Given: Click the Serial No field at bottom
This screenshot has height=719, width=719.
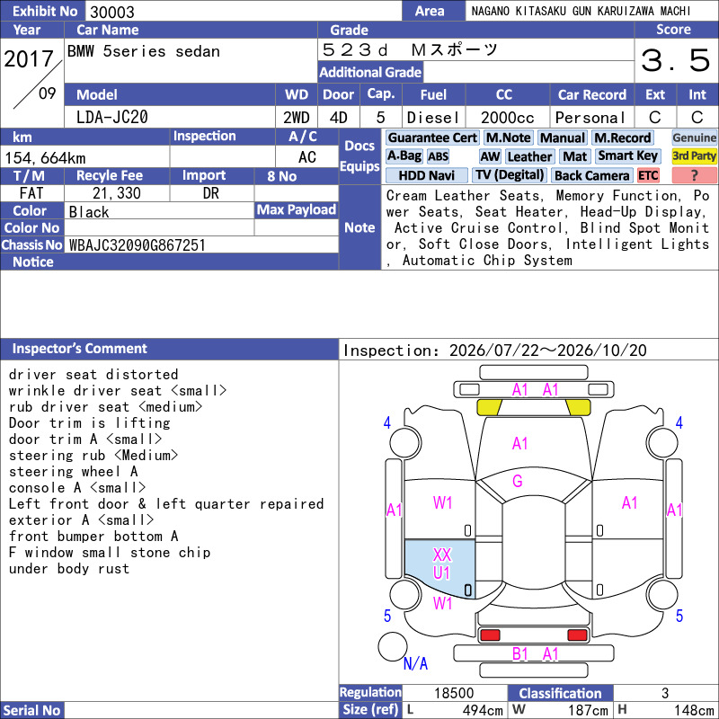Looking at the screenshot, I should coord(201,710).
